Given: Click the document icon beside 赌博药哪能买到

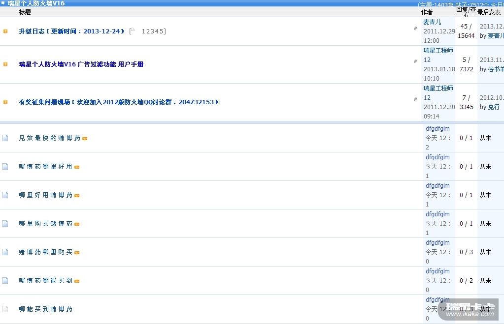Looking at the screenshot, I should pos(5,281).
